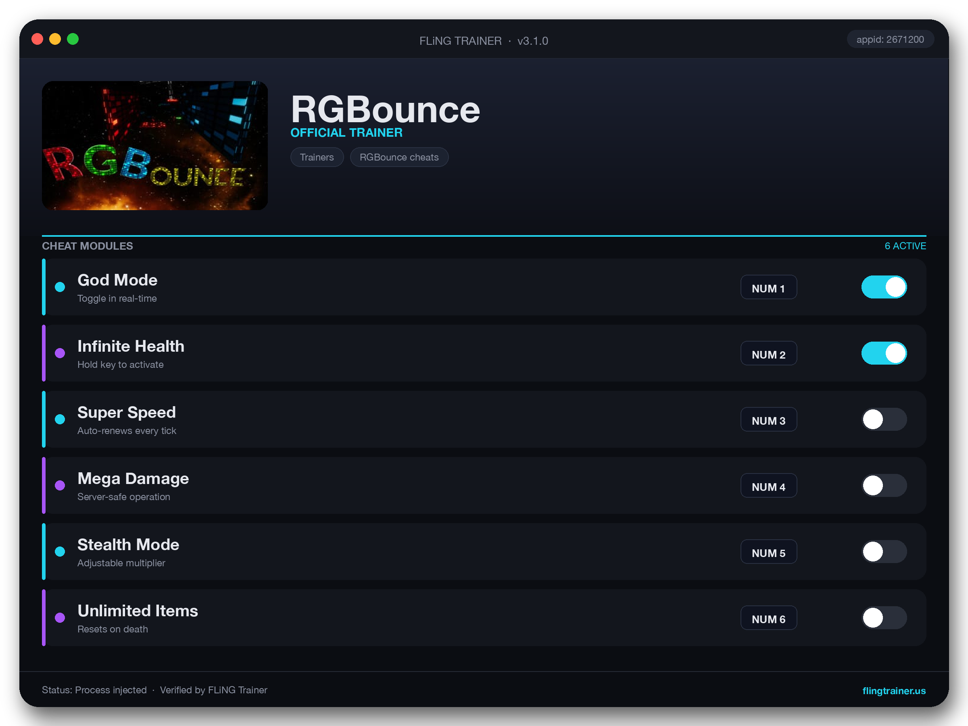Image resolution: width=968 pixels, height=726 pixels.
Task: Select the NUM 3 key badge
Action: (768, 419)
